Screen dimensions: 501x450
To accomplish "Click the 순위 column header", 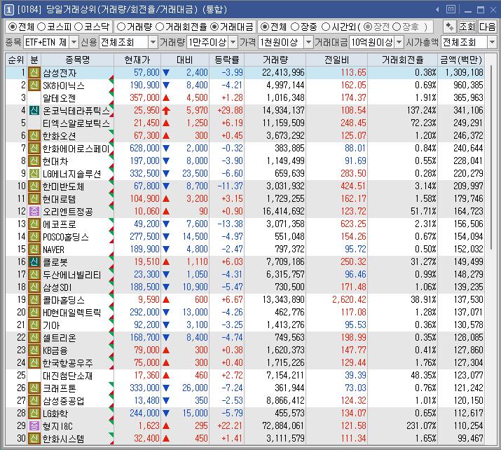I will (16, 60).
